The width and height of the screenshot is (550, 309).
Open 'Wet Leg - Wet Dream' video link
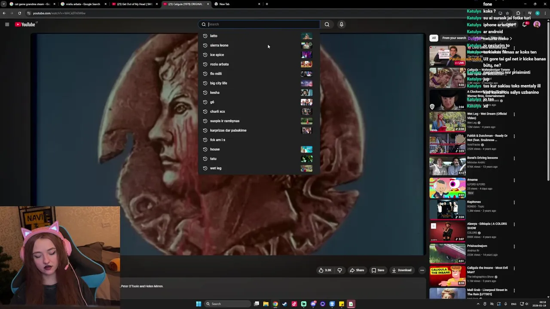[x=487, y=116]
